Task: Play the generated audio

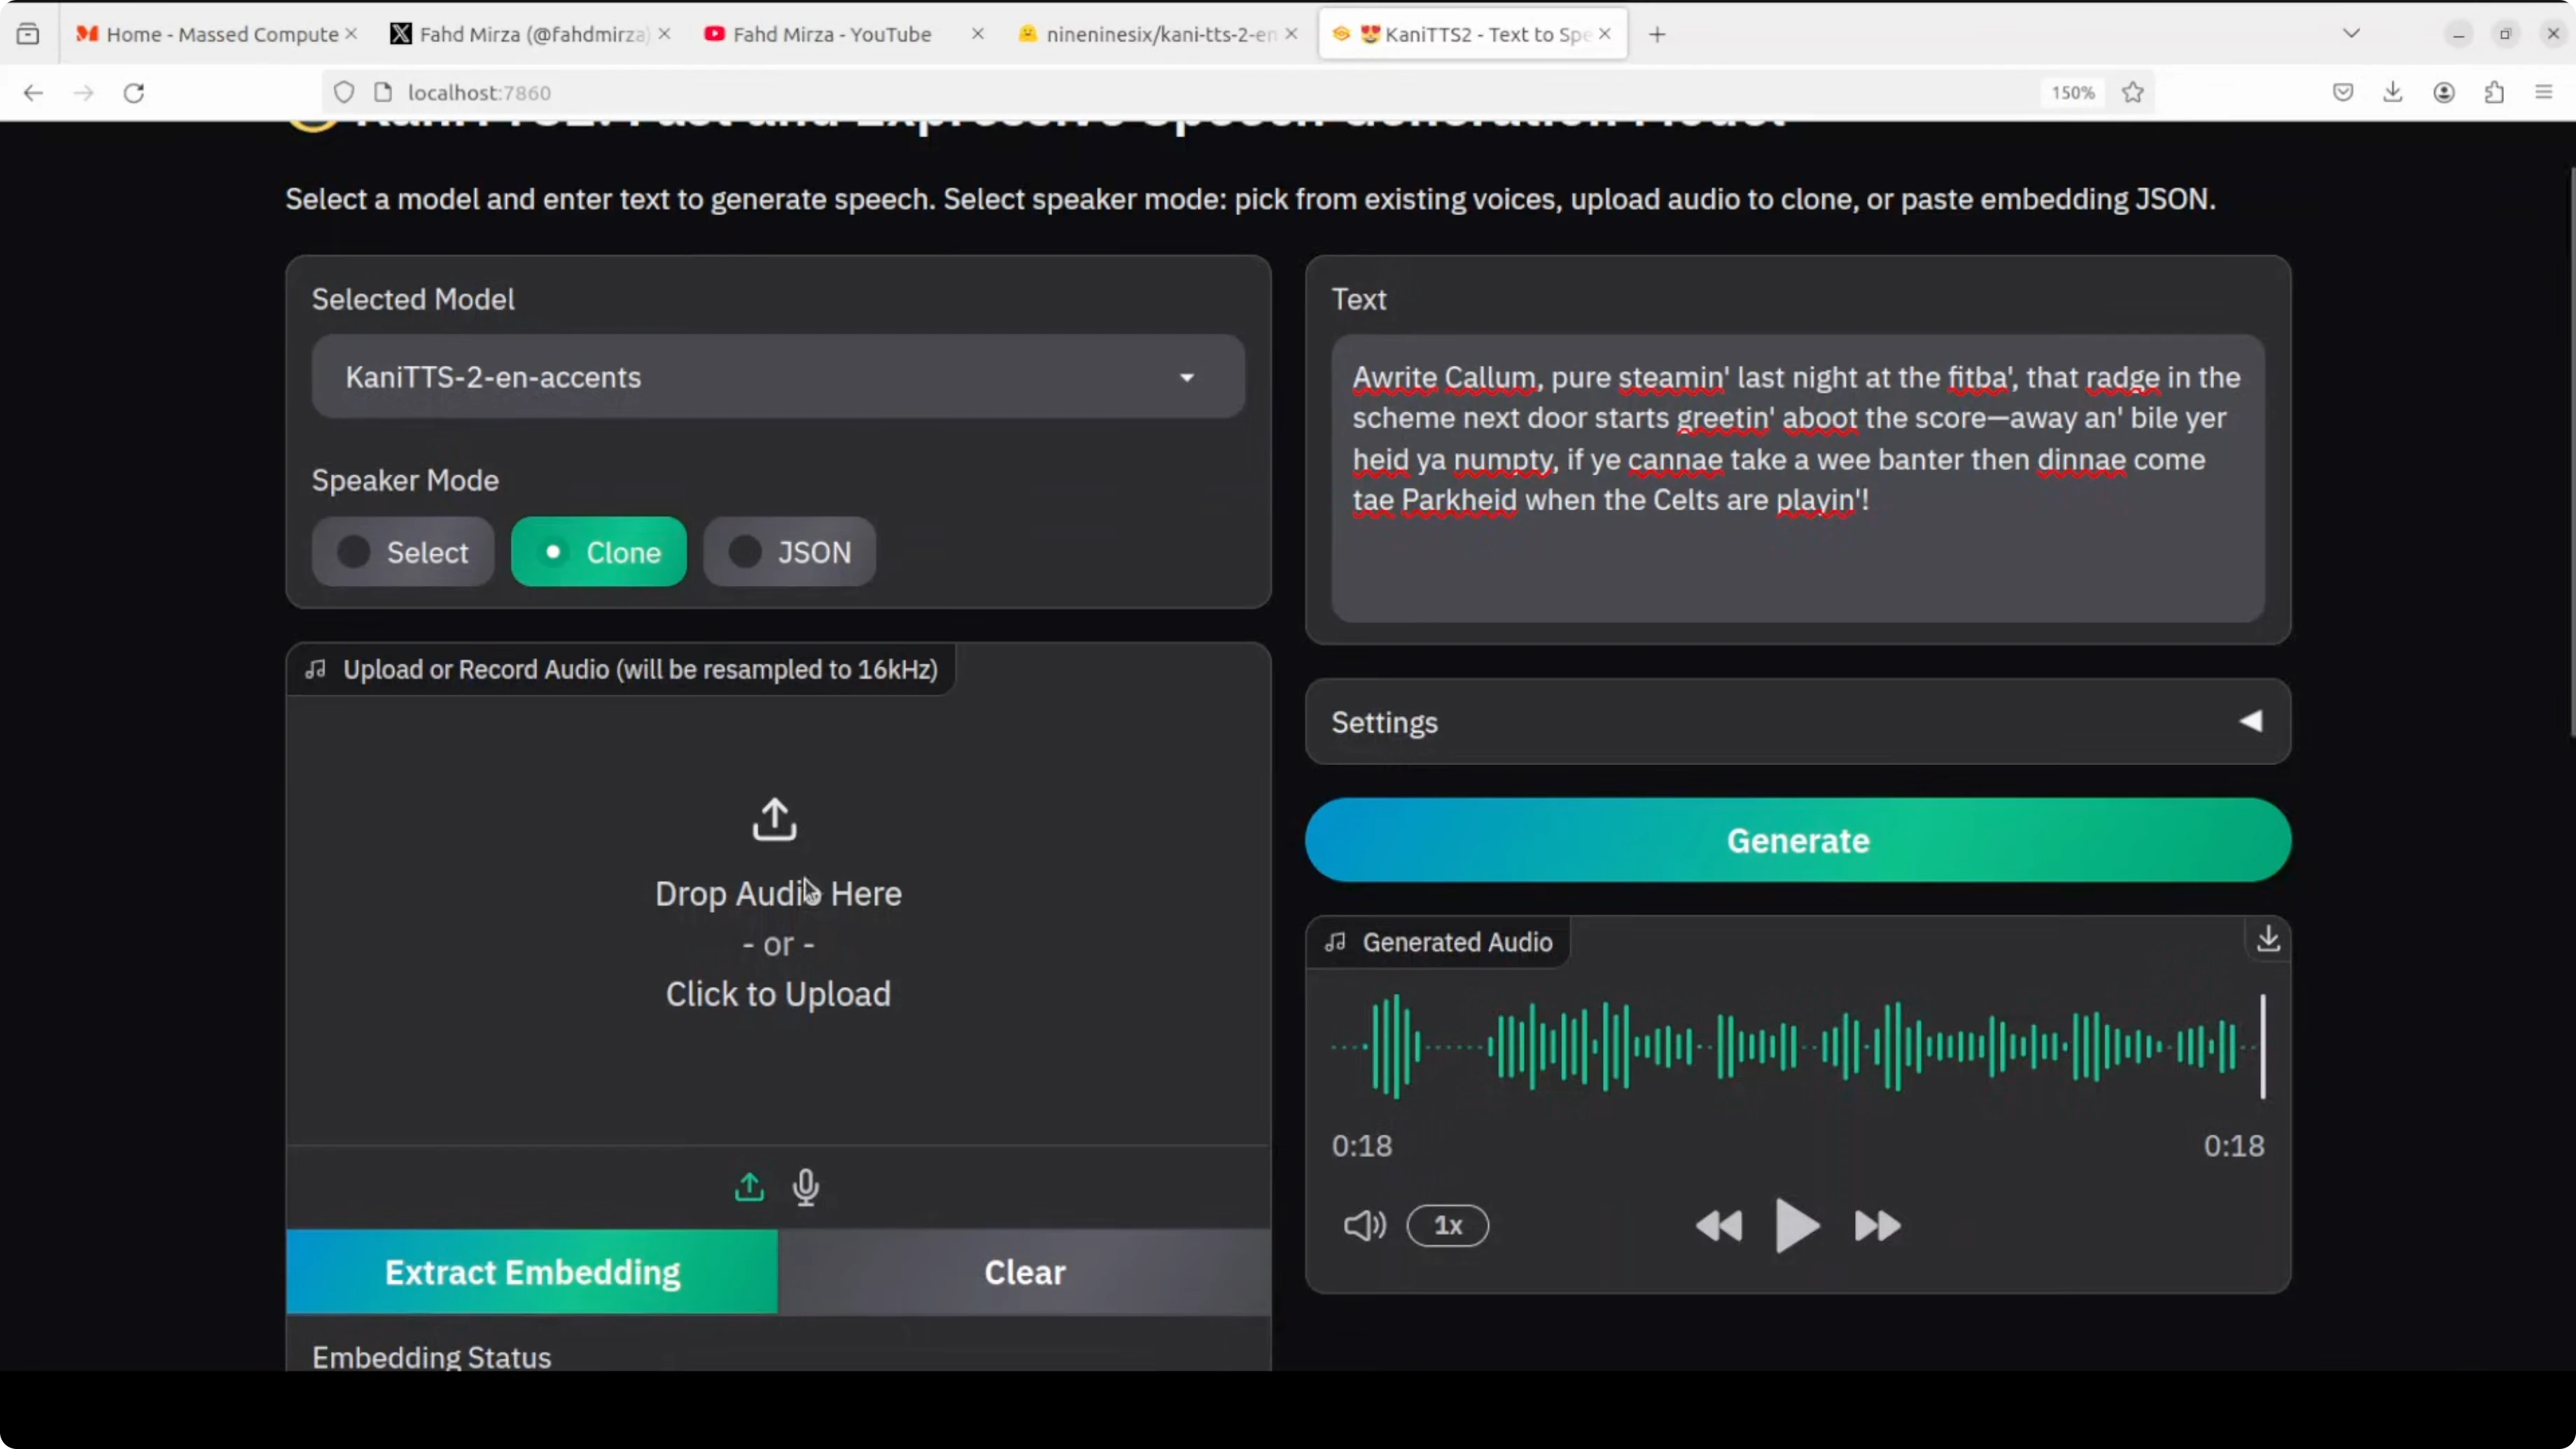Action: tap(1795, 1226)
